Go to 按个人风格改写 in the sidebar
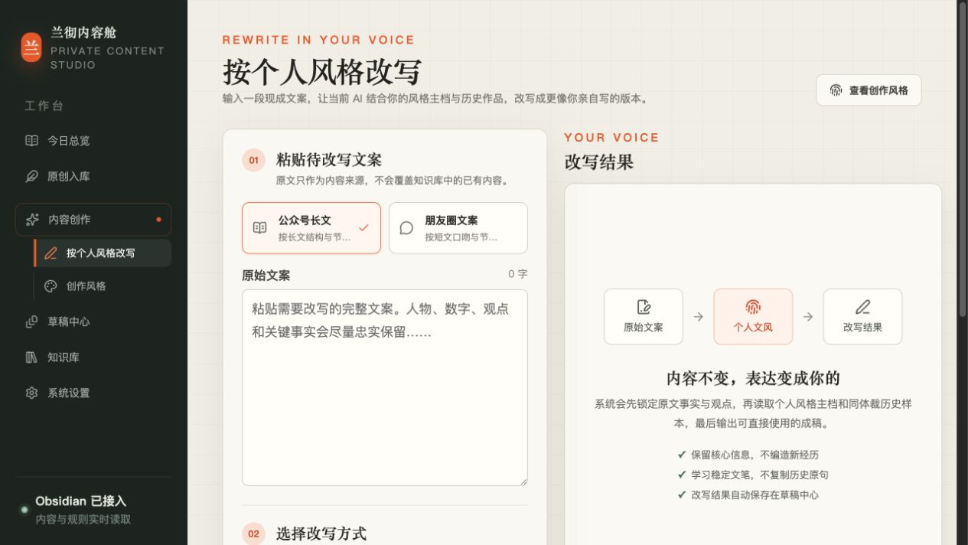 tap(103, 253)
